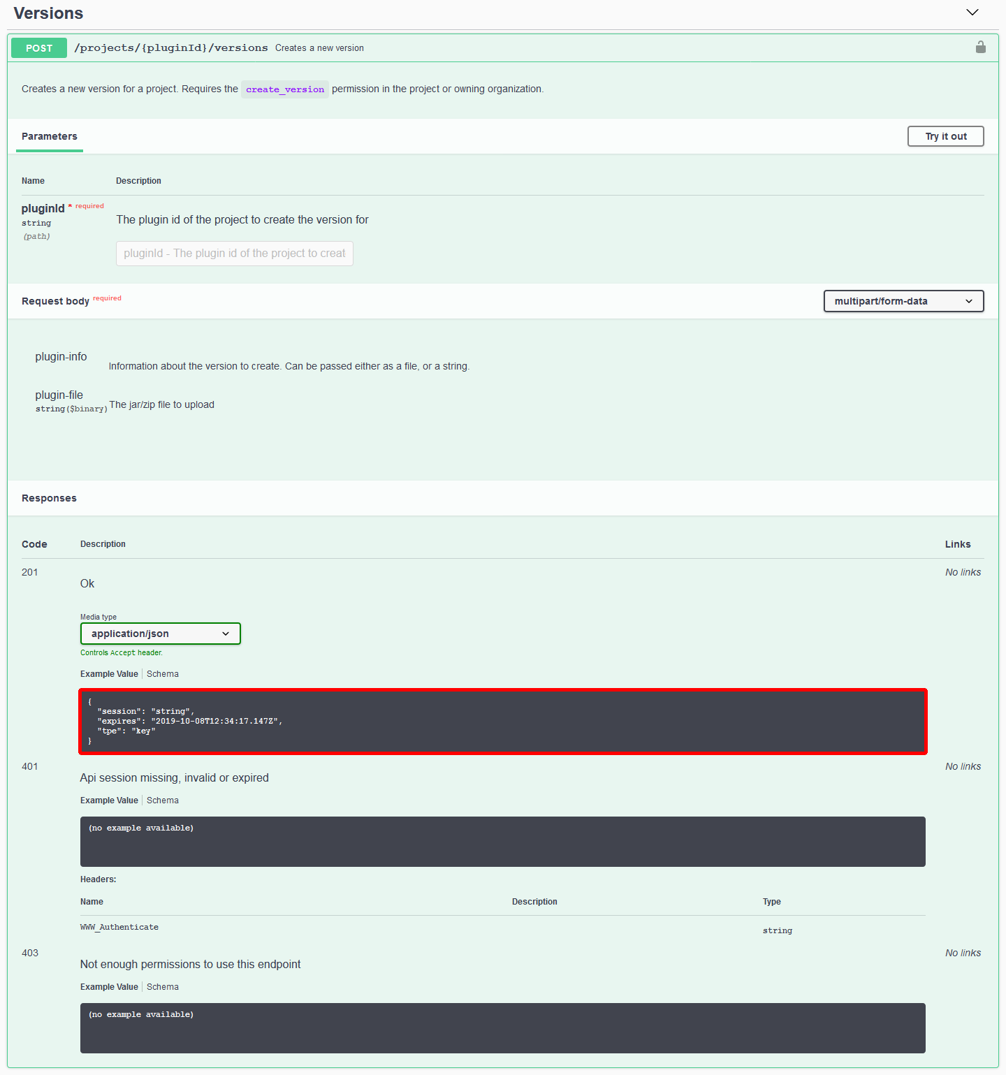The image size is (1006, 1075).
Task: Click the Try it out button
Action: 945,136
